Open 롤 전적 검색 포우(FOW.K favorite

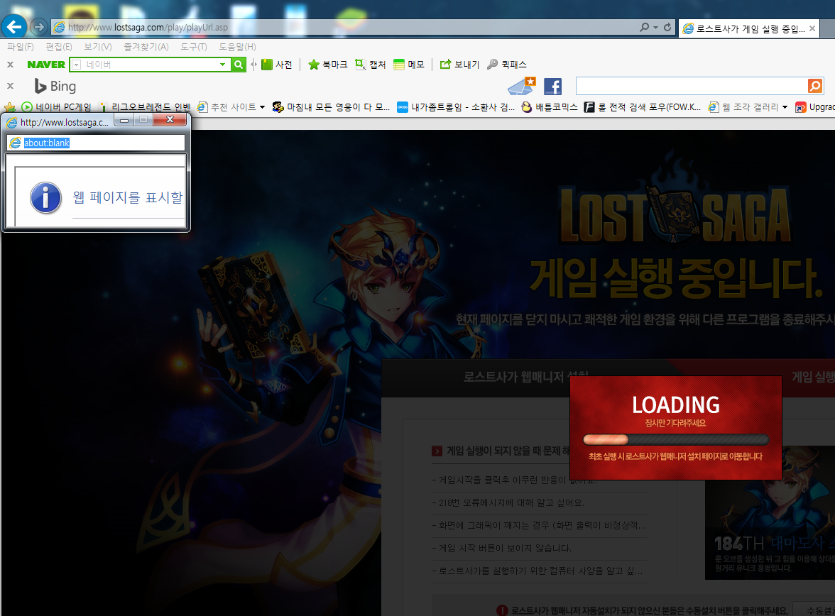(642, 107)
